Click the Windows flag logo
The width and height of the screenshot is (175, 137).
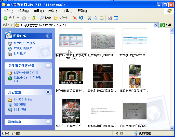(169, 11)
